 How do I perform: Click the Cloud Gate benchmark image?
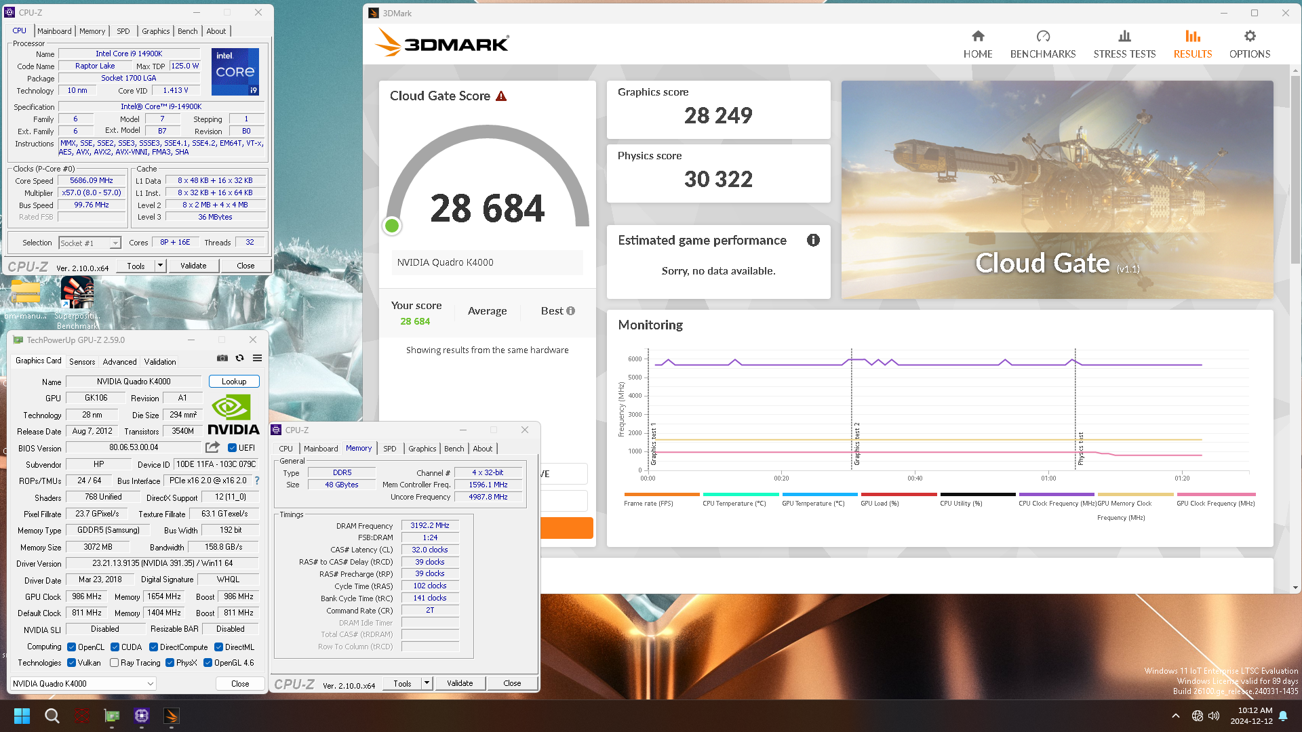[x=1057, y=190]
